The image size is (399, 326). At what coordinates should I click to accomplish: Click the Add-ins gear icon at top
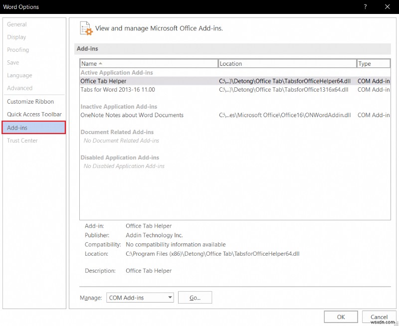[86, 28]
